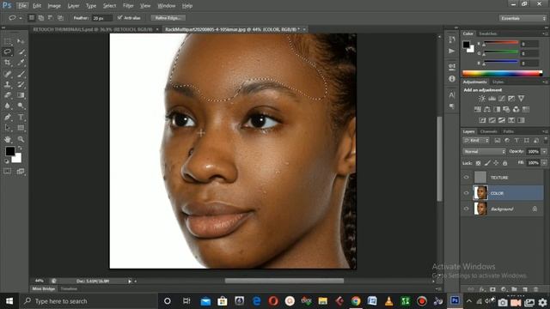Select the Eyedropper tool
The width and height of the screenshot is (550, 309).
coord(21,63)
